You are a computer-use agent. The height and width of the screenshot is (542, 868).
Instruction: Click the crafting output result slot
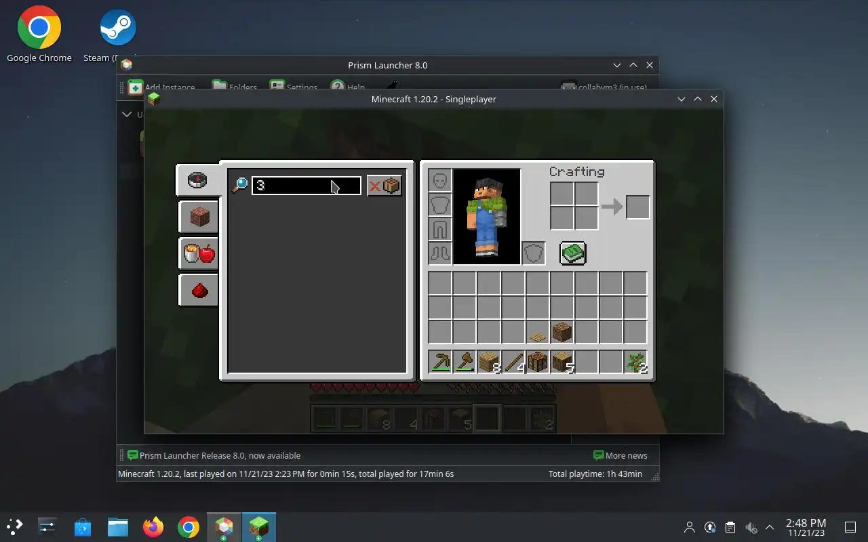point(637,207)
